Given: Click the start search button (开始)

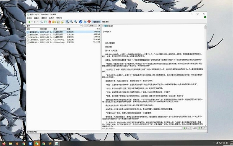Looking at the screenshot, I should tap(90, 26).
